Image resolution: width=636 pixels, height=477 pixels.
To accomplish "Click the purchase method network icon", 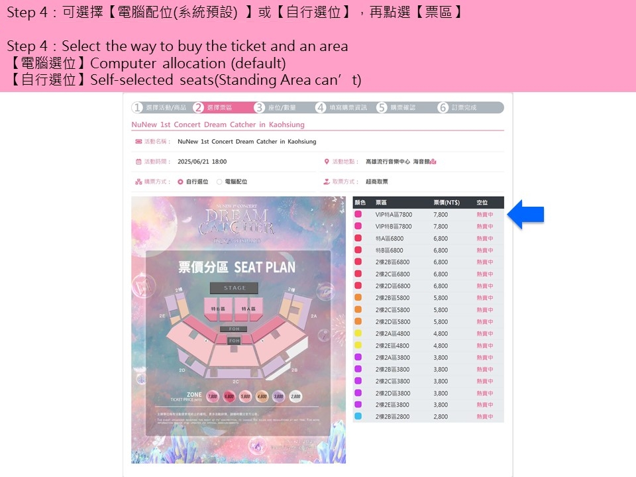I will point(138,182).
